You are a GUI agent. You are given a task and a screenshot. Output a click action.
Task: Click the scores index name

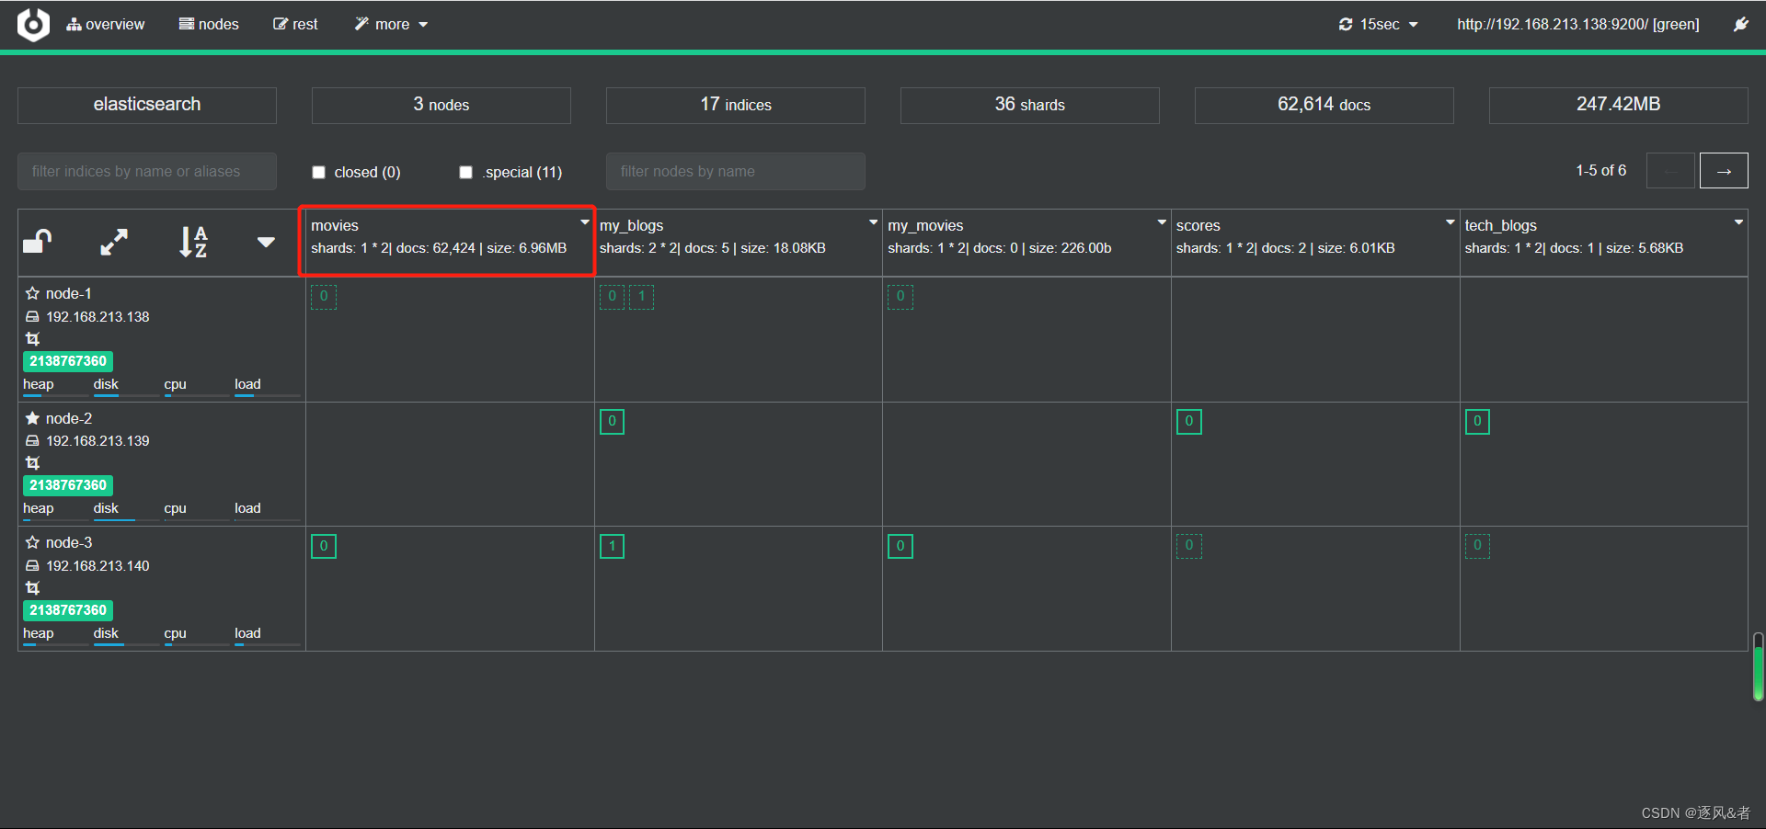point(1198,225)
